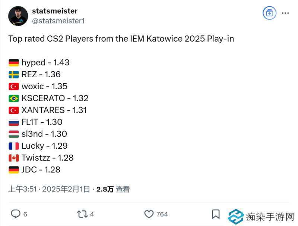This screenshot has width=298, height=226.
Task: Open statsmeister profile avatar
Action: point(18,16)
